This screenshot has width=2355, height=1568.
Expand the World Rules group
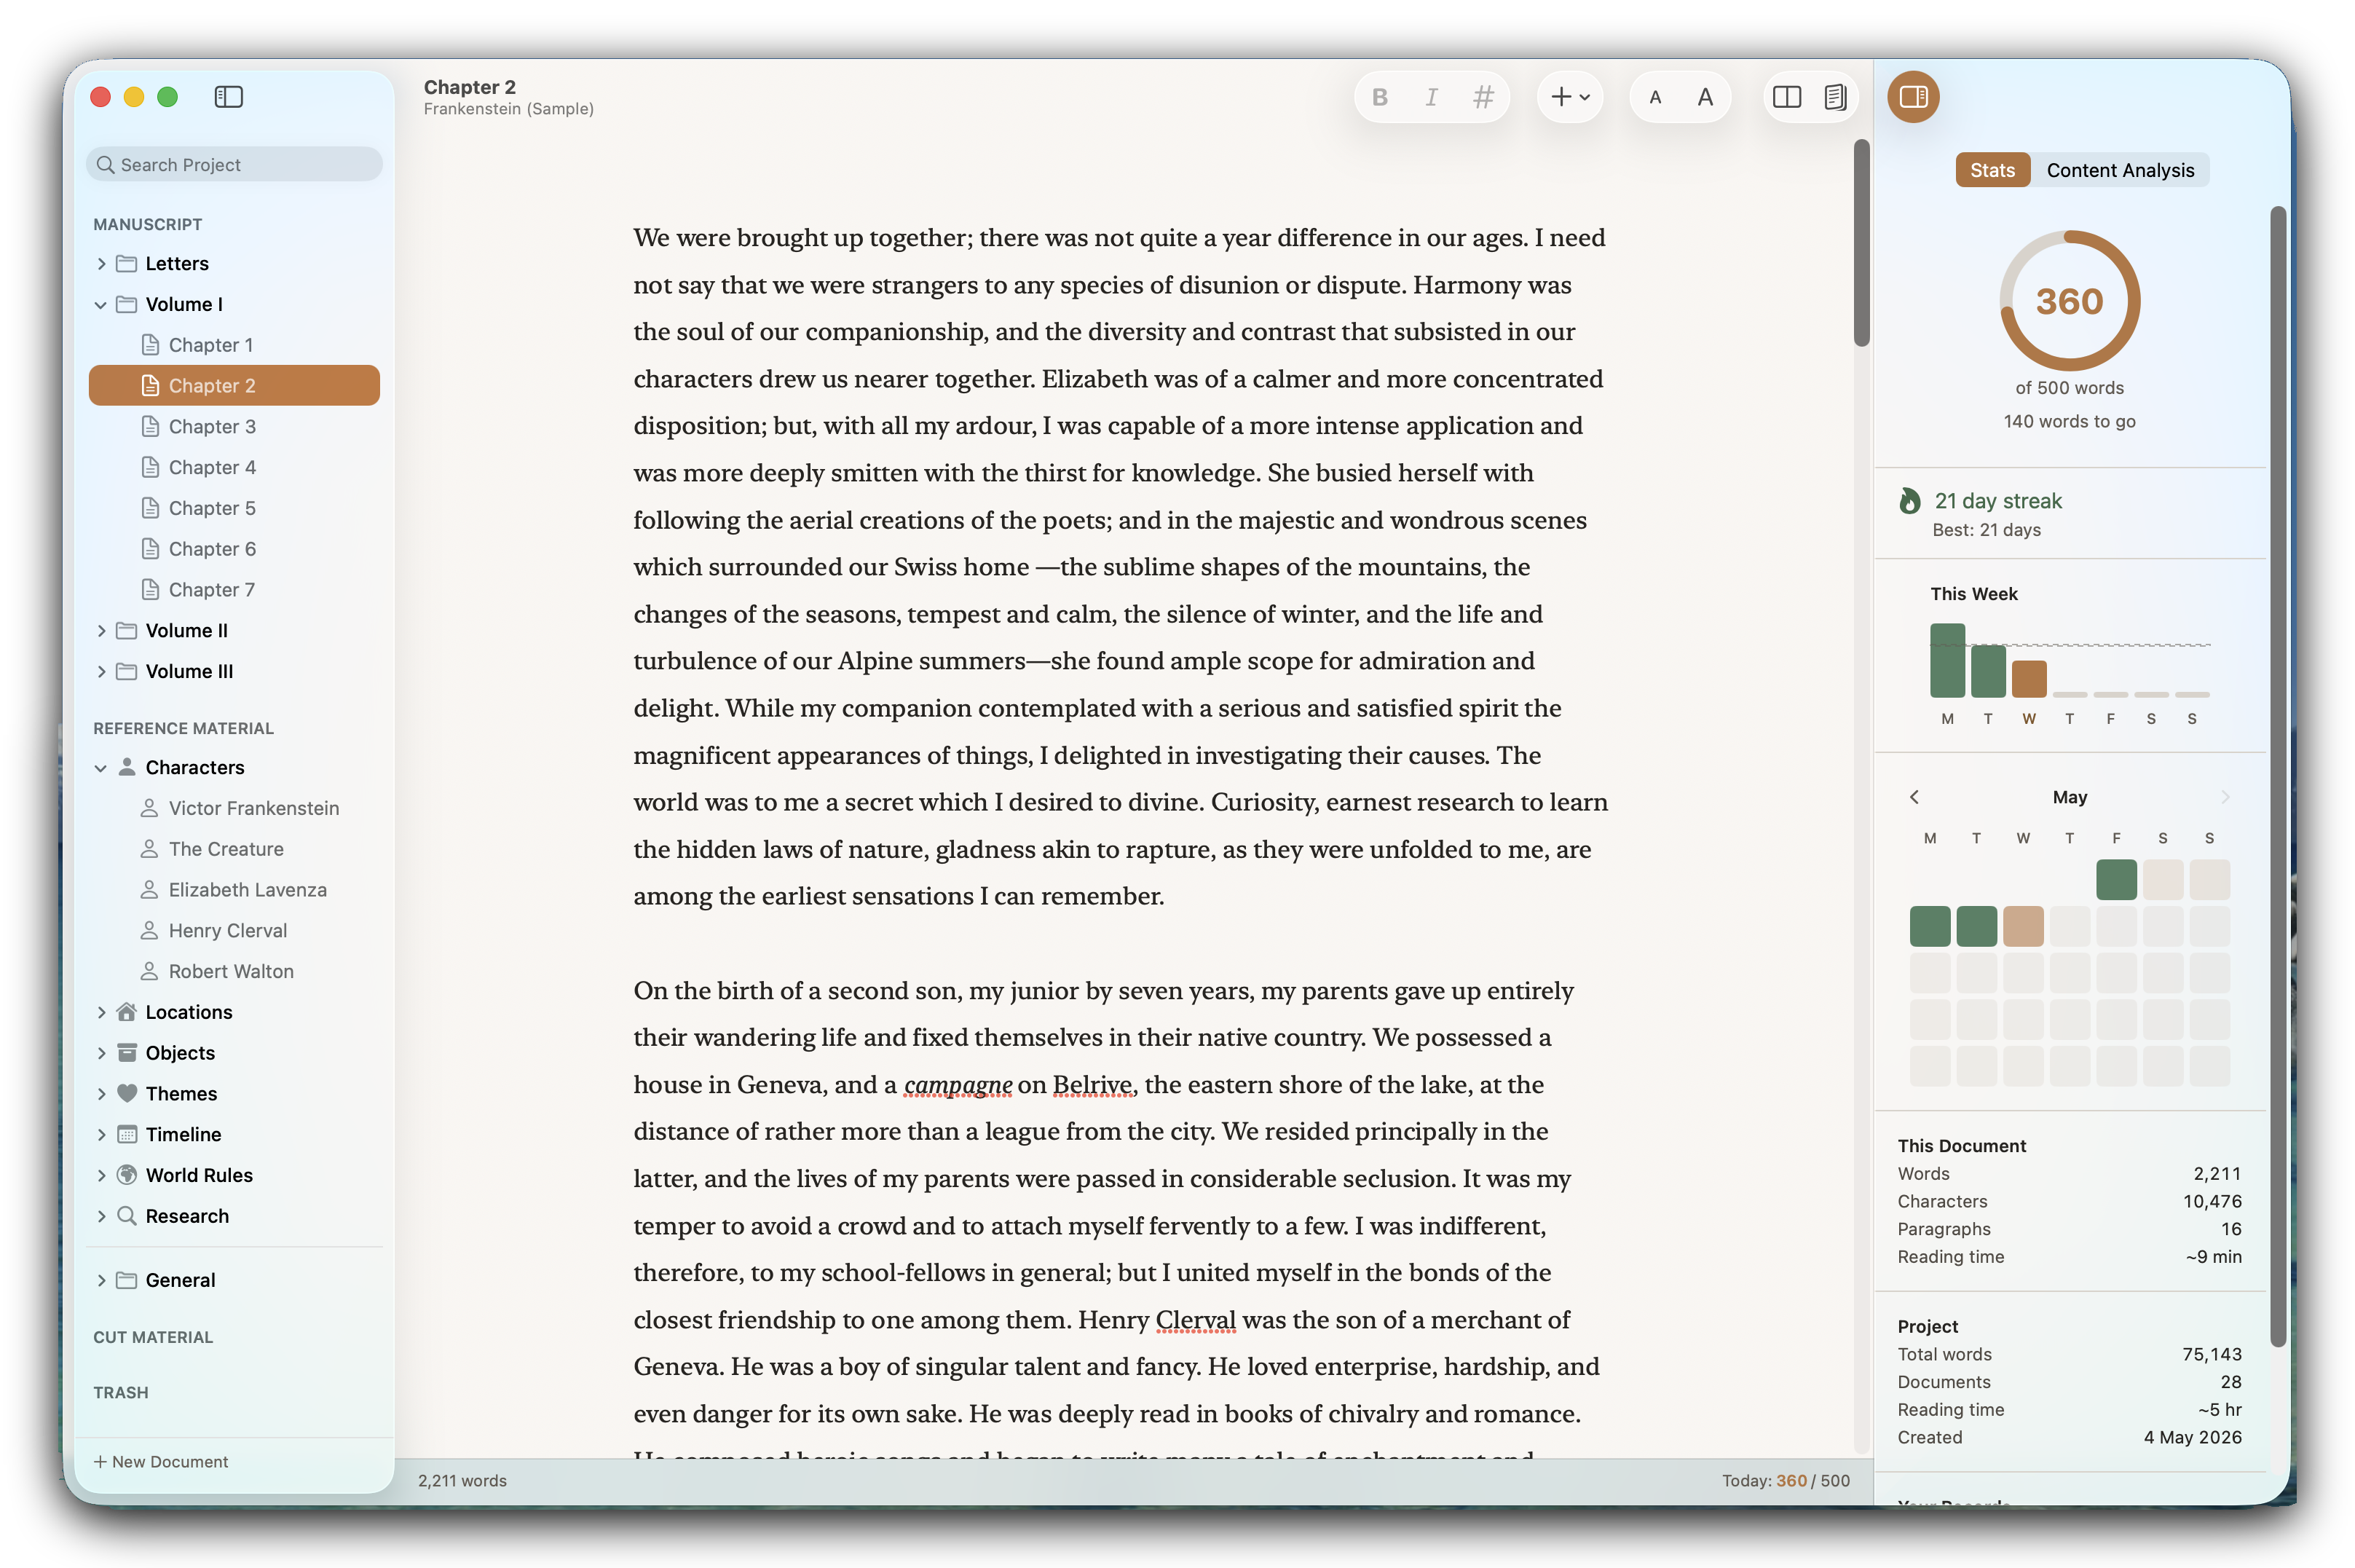(101, 1176)
